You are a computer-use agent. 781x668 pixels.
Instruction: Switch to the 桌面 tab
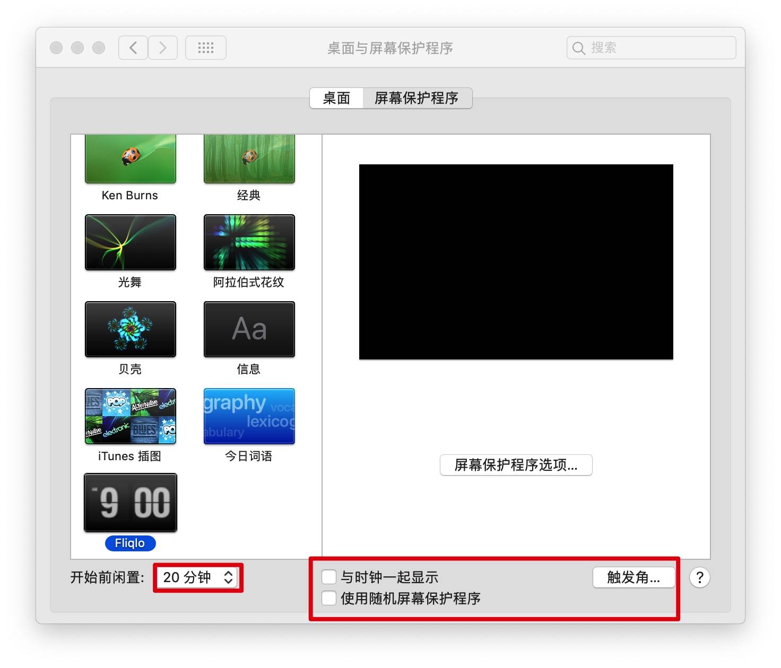(x=336, y=98)
